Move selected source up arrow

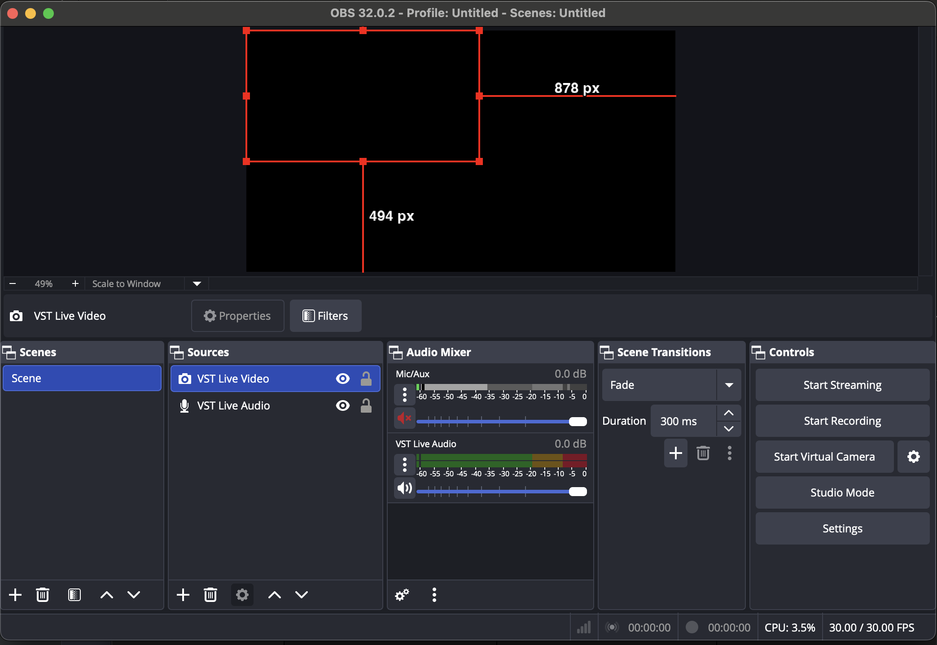pyautogui.click(x=274, y=595)
